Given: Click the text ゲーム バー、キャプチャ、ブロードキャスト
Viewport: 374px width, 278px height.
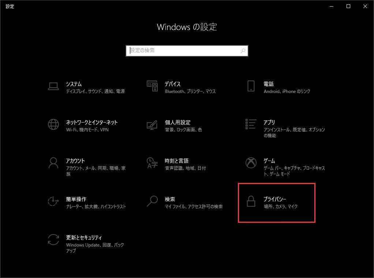Looking at the screenshot, I should 294,171.
